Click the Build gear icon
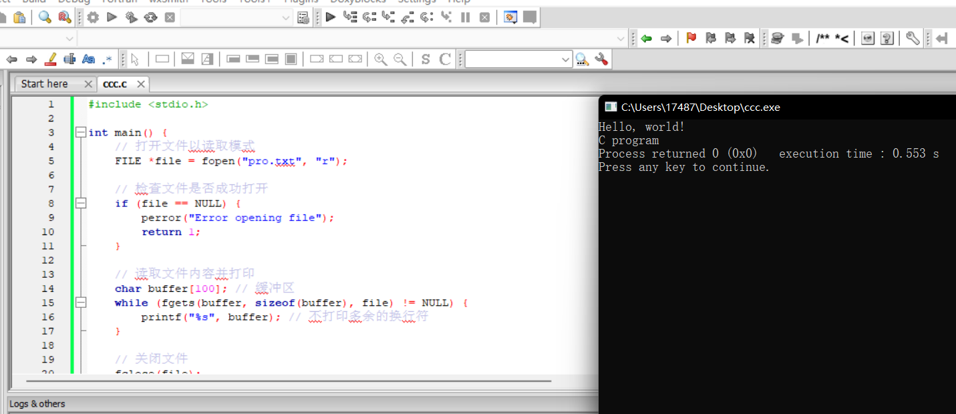Viewport: 956px width, 414px height. (93, 17)
